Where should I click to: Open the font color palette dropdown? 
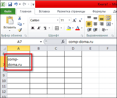(82, 28)
